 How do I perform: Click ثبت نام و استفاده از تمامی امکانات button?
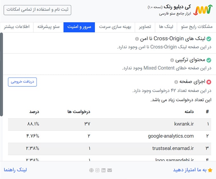coord(37,10)
